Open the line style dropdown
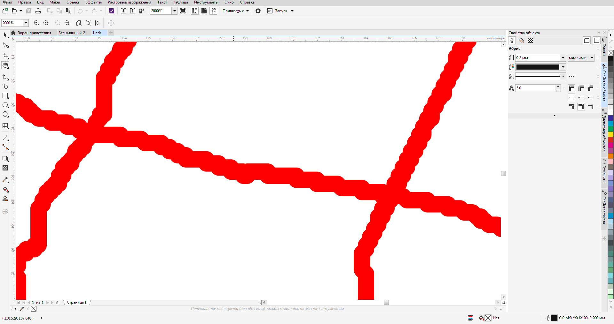The image size is (614, 324). [563, 76]
